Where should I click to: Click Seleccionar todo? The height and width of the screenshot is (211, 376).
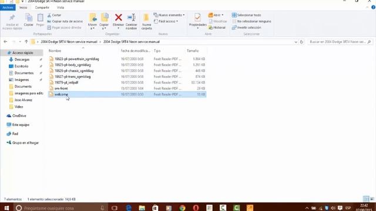246,15
